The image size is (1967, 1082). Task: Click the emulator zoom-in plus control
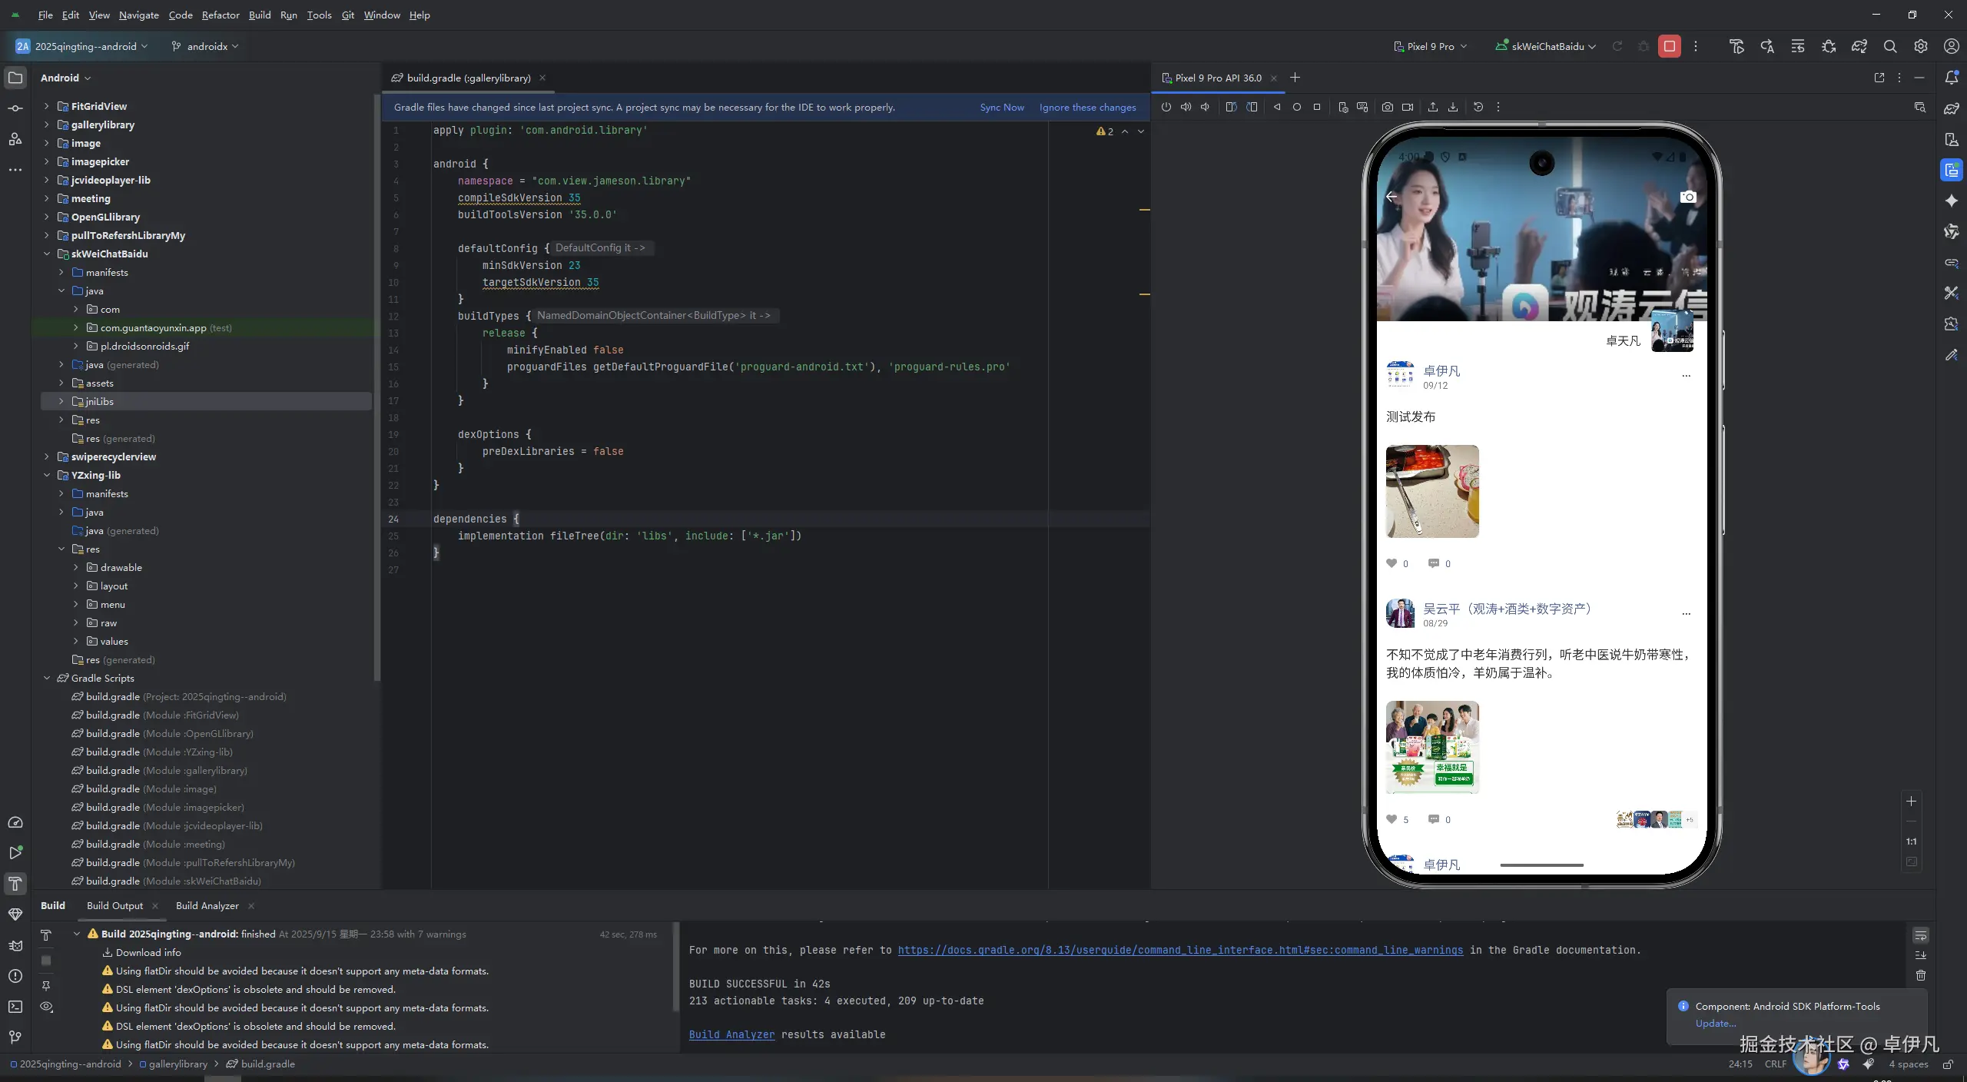[x=1911, y=801]
